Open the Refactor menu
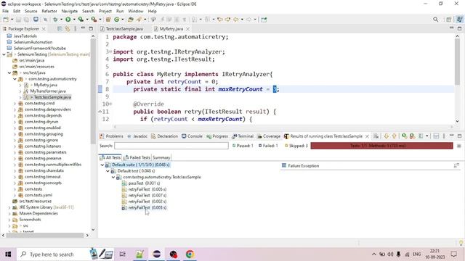The height and width of the screenshot is (261, 465). pos(49,11)
